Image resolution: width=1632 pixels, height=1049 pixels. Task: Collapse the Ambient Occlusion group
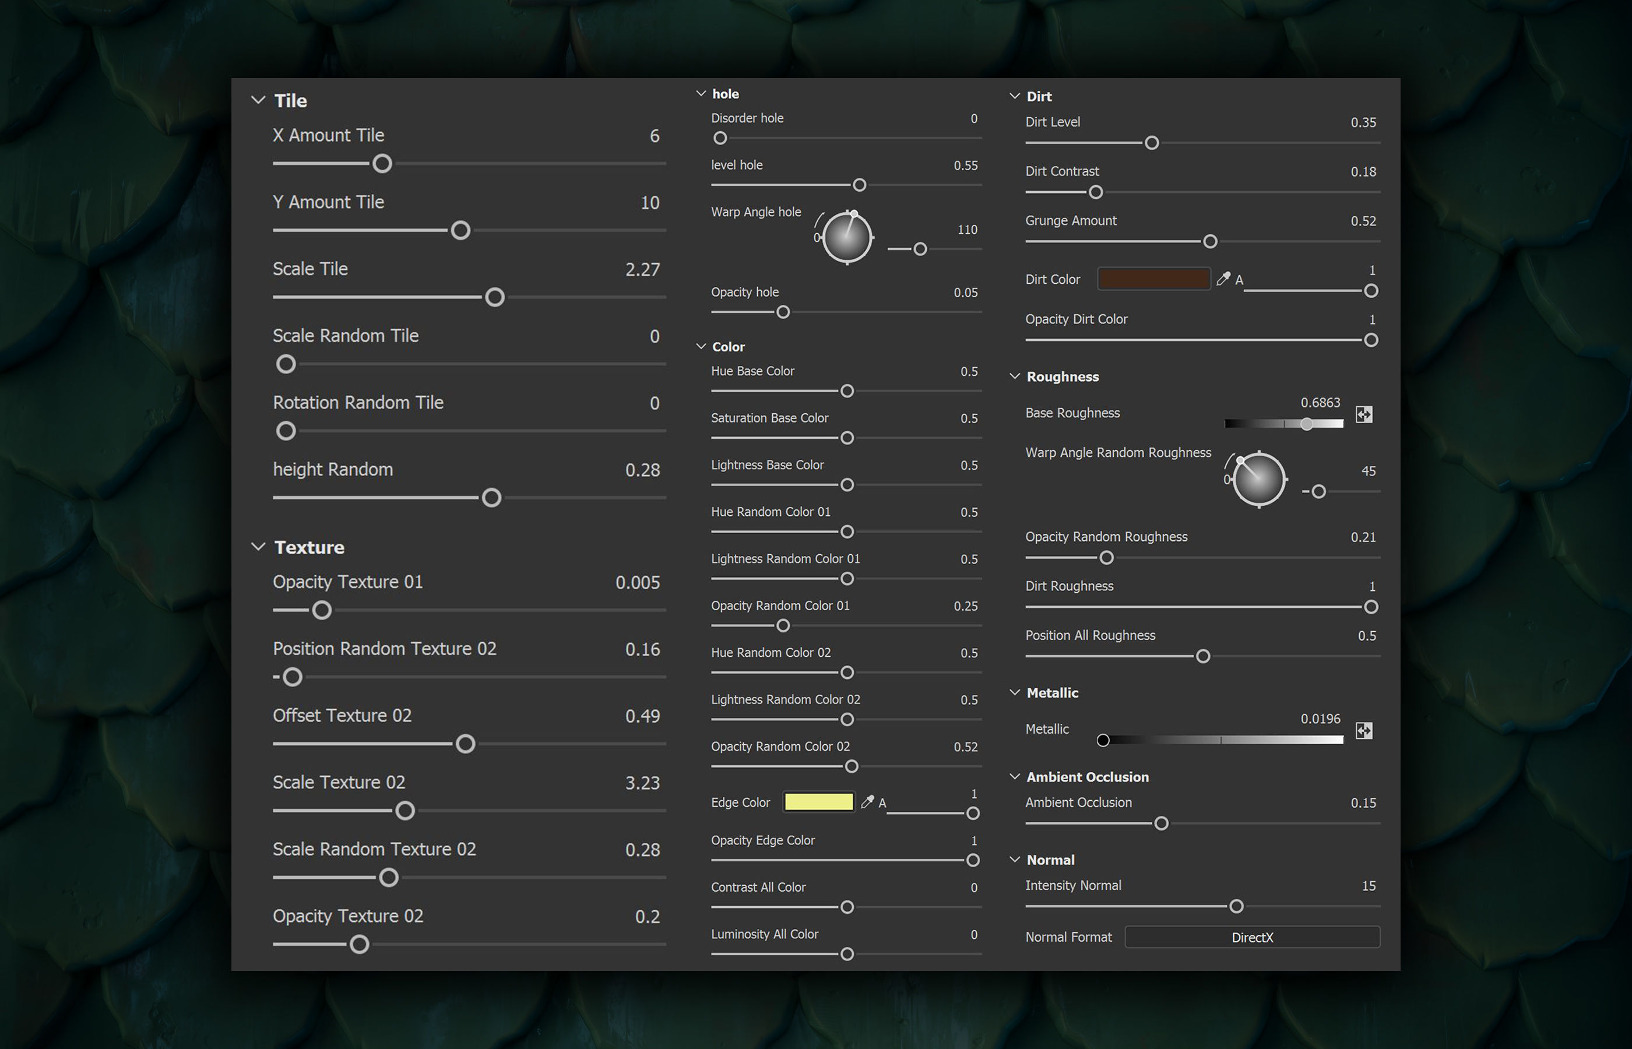[x=1014, y=776]
